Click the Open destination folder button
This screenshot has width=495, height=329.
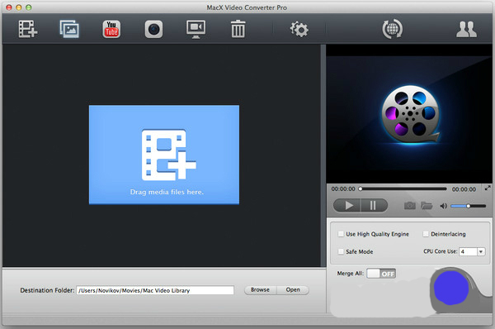[293, 290]
